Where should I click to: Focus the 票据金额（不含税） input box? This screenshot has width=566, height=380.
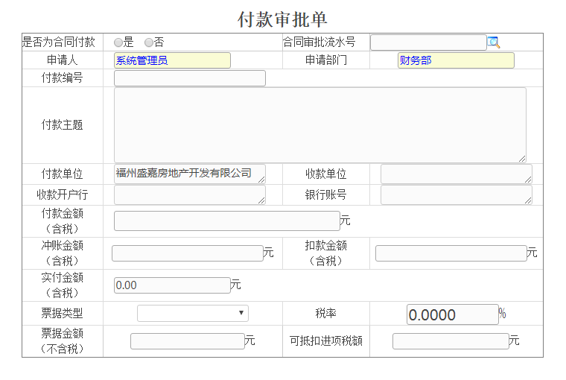(x=187, y=341)
